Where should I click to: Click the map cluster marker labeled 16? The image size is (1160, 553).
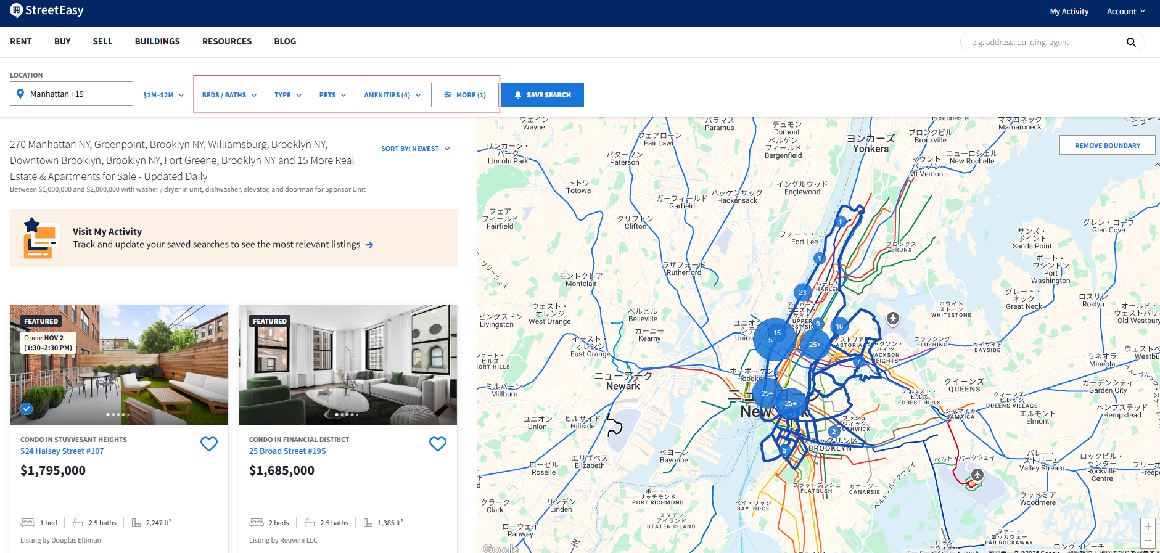click(839, 326)
